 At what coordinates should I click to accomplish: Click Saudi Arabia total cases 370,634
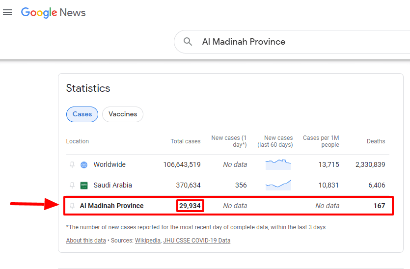click(188, 185)
